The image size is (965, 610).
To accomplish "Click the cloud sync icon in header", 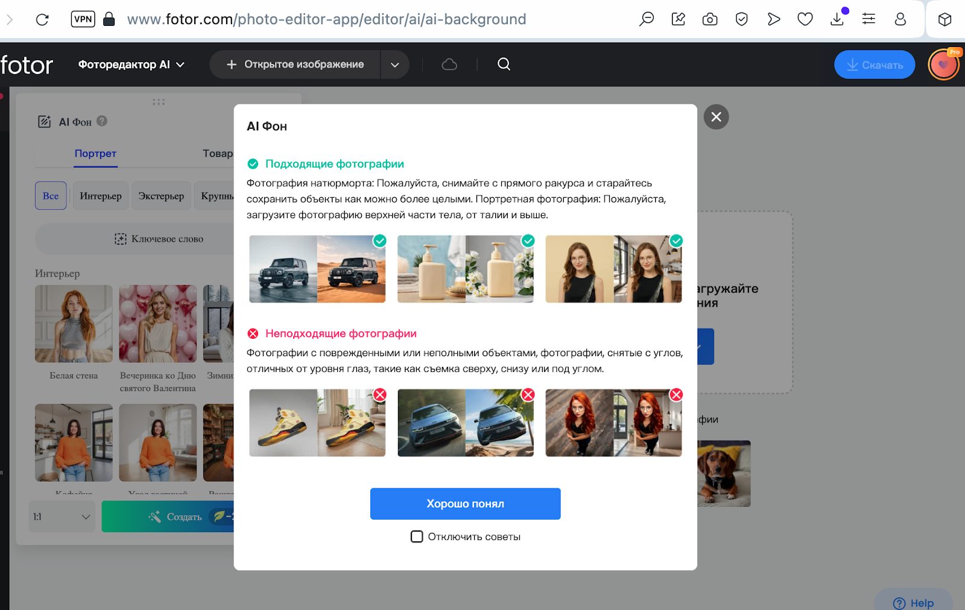I will pyautogui.click(x=449, y=64).
